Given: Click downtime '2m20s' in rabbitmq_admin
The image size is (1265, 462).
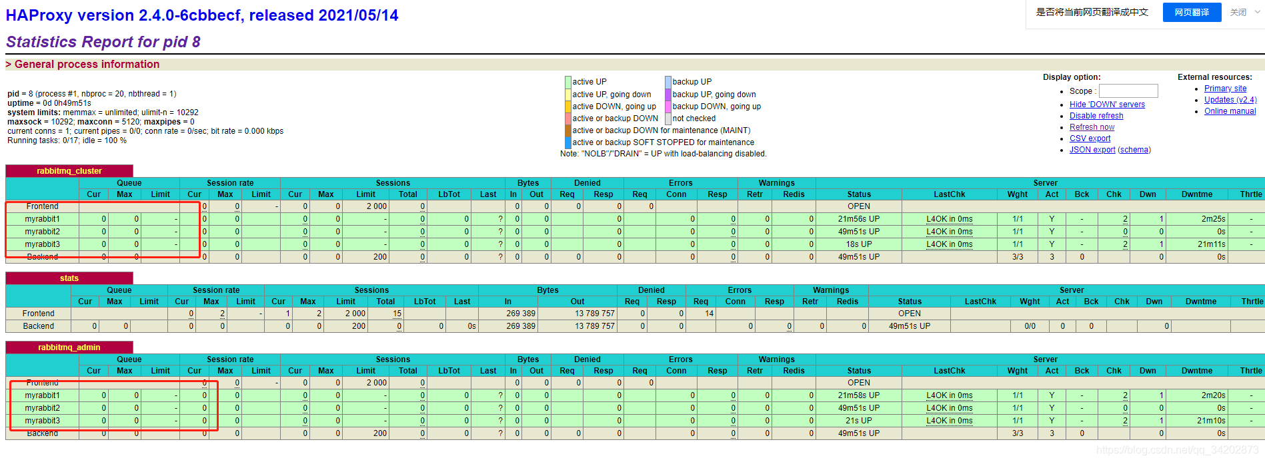Looking at the screenshot, I should 1214,395.
